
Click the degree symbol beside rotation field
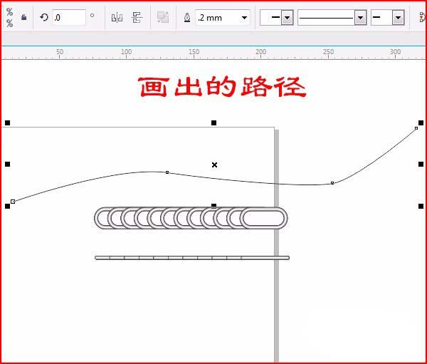92,15
